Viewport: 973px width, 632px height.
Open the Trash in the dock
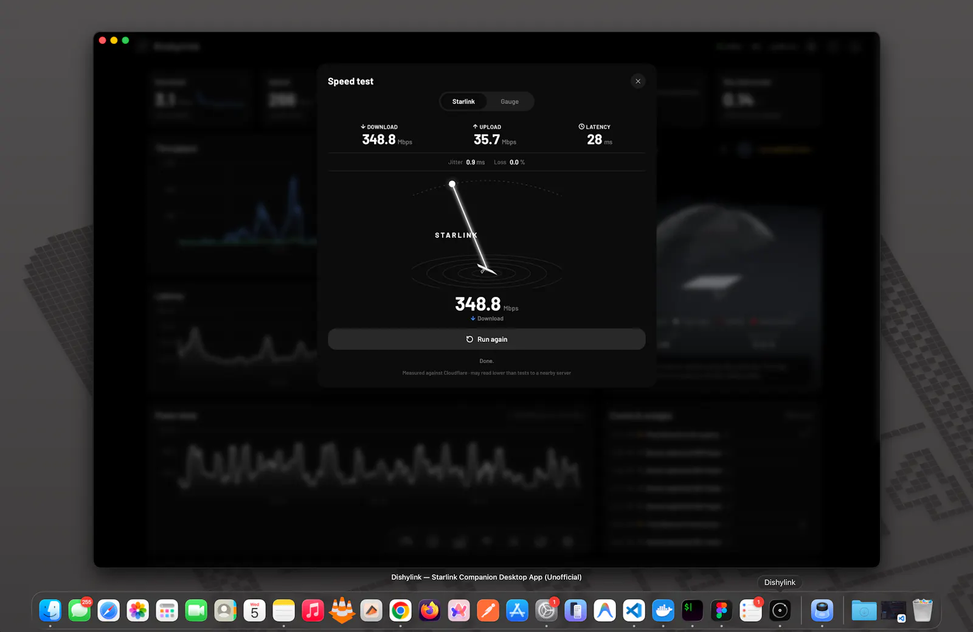coord(923,611)
